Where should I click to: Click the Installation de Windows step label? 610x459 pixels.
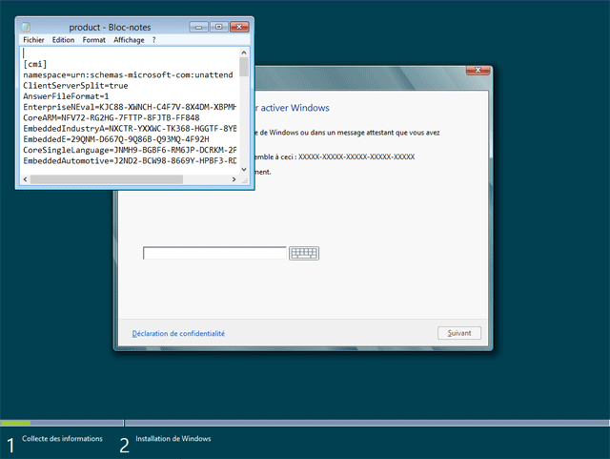pos(173,439)
